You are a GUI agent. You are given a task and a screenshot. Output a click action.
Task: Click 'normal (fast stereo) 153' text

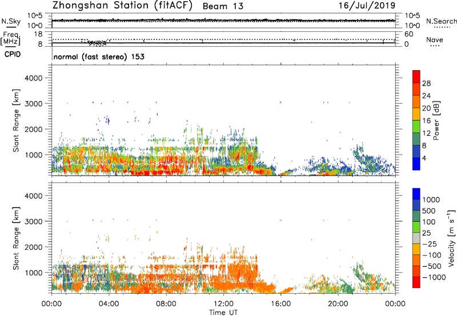pyautogui.click(x=99, y=56)
